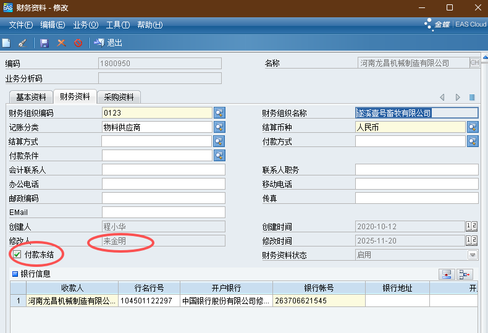Switch to the 基本资料 tab

pos(31,97)
